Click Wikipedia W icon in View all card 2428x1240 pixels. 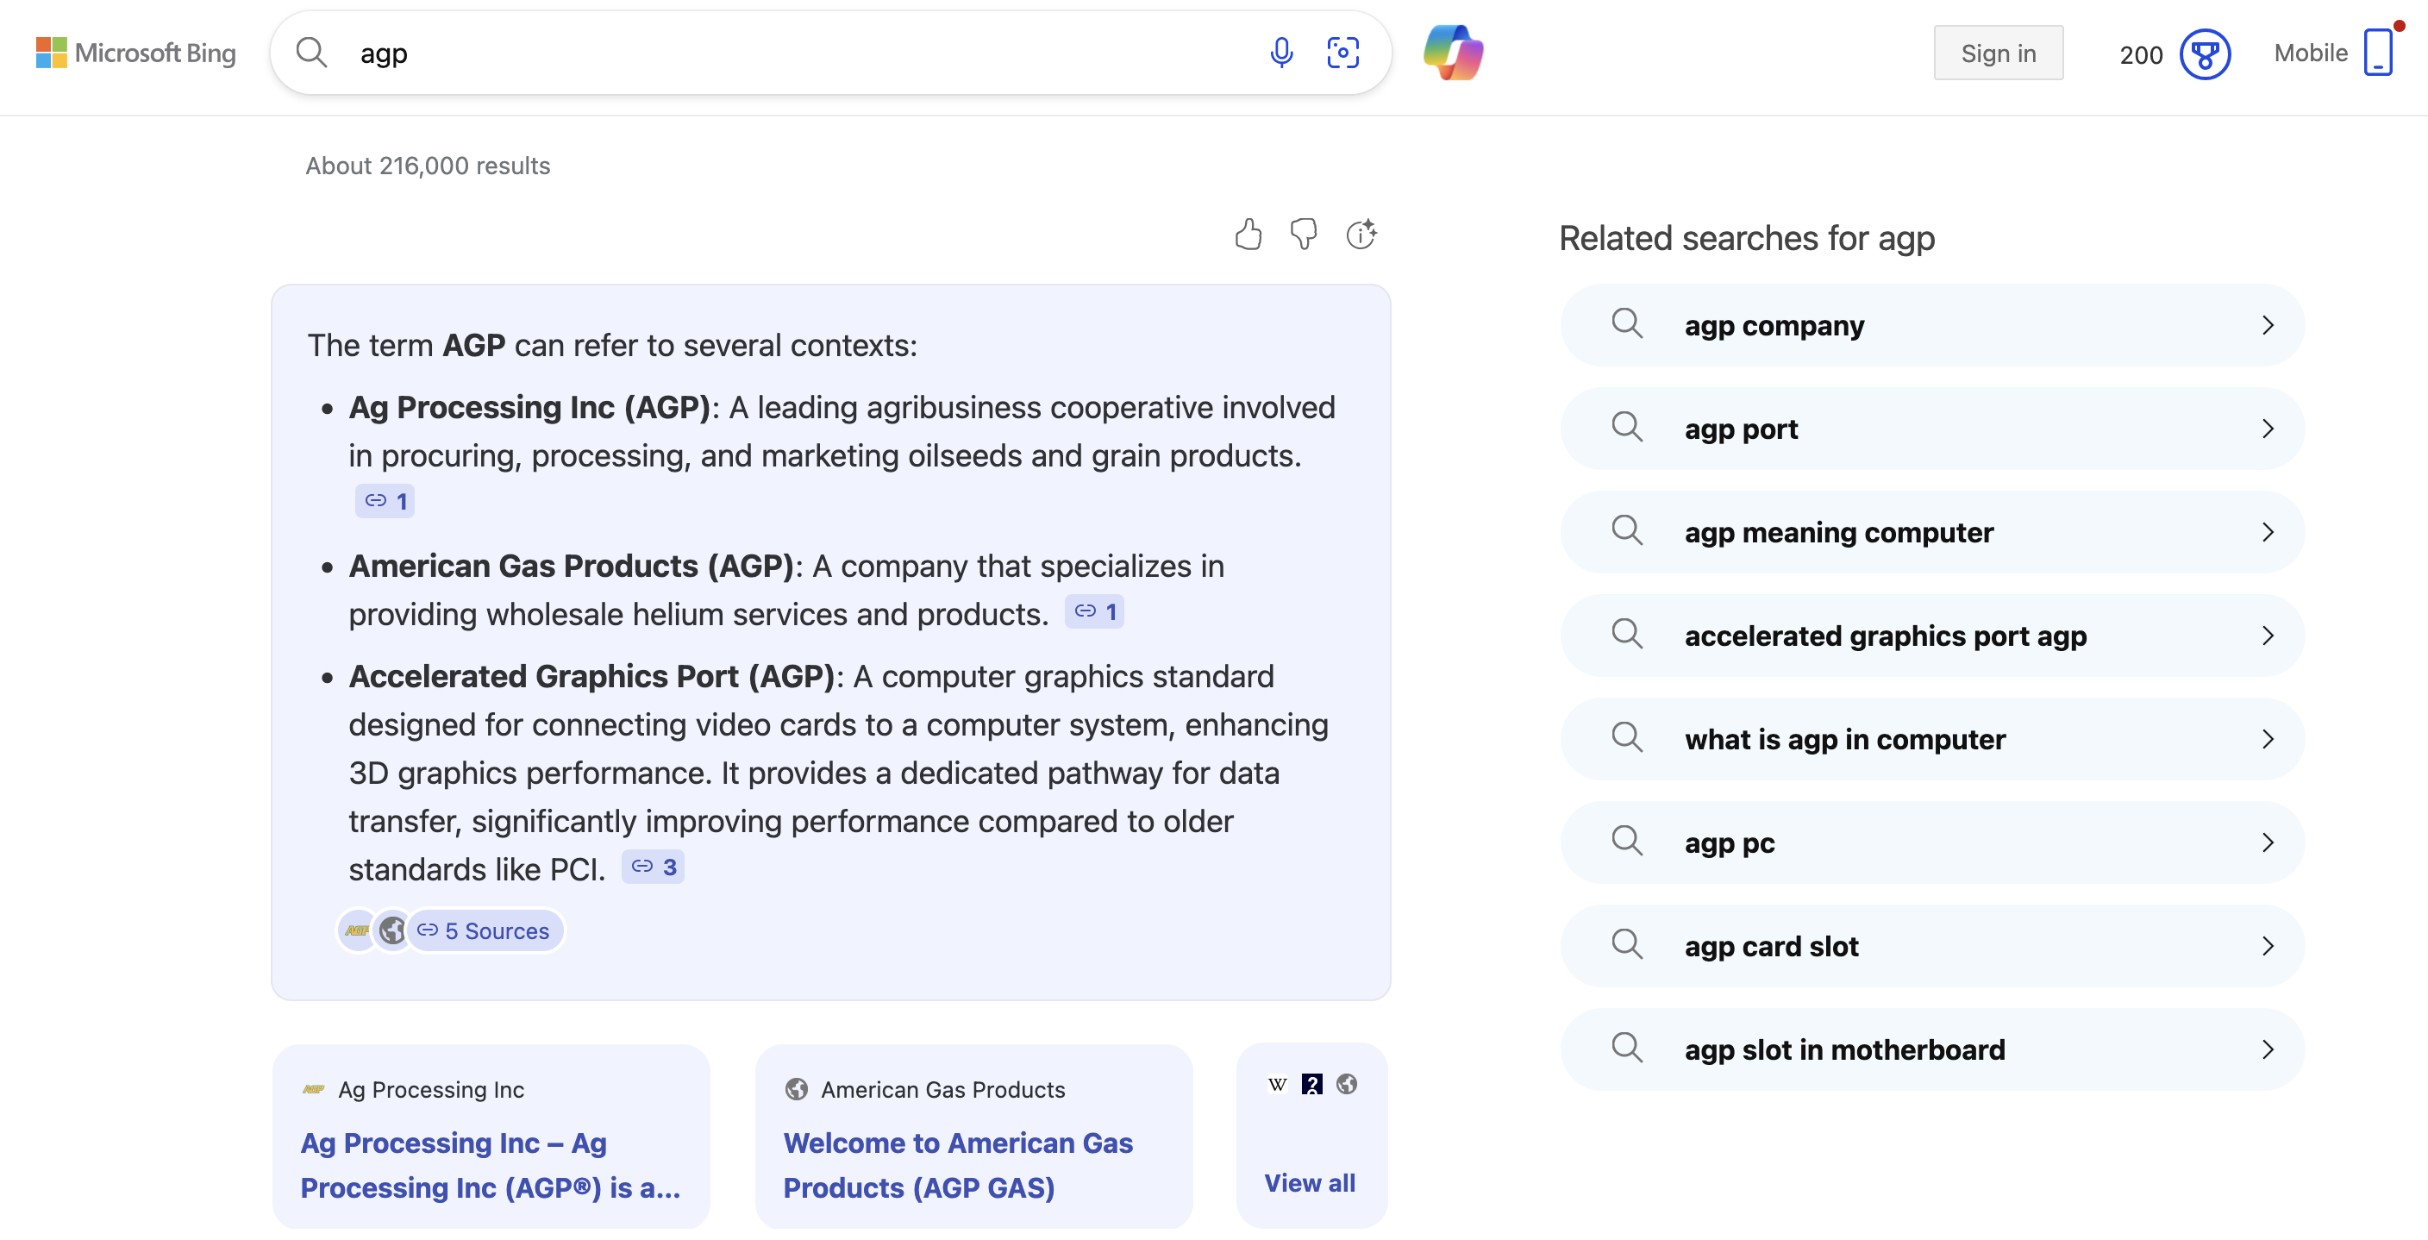(1277, 1085)
